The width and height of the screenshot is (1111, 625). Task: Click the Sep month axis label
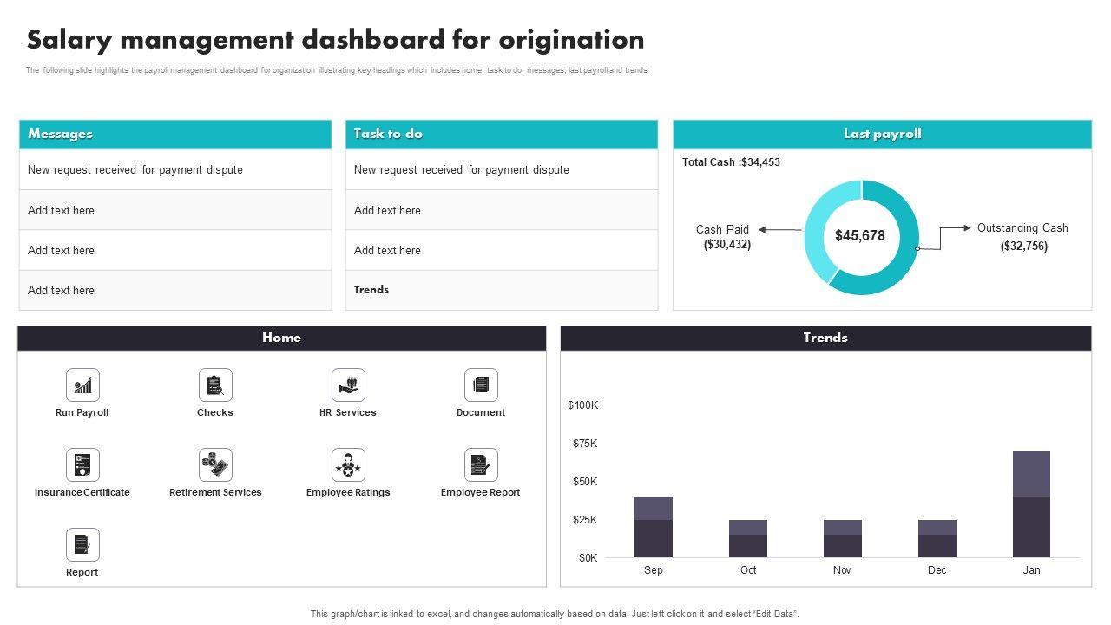pos(654,570)
